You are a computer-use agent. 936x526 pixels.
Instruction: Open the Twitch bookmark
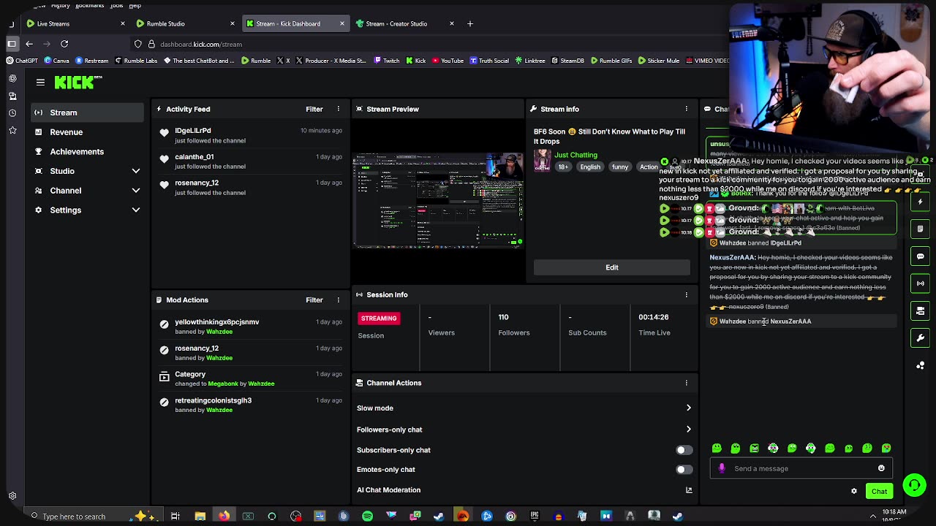[x=387, y=61]
